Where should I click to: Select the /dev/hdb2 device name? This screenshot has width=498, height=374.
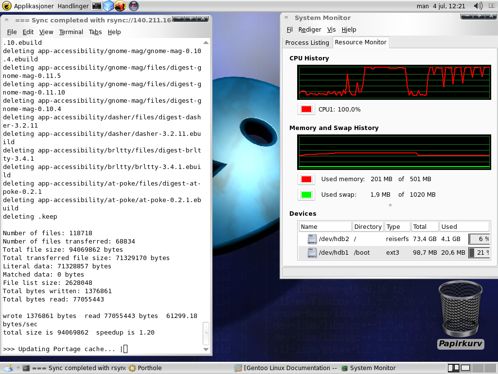334,239
